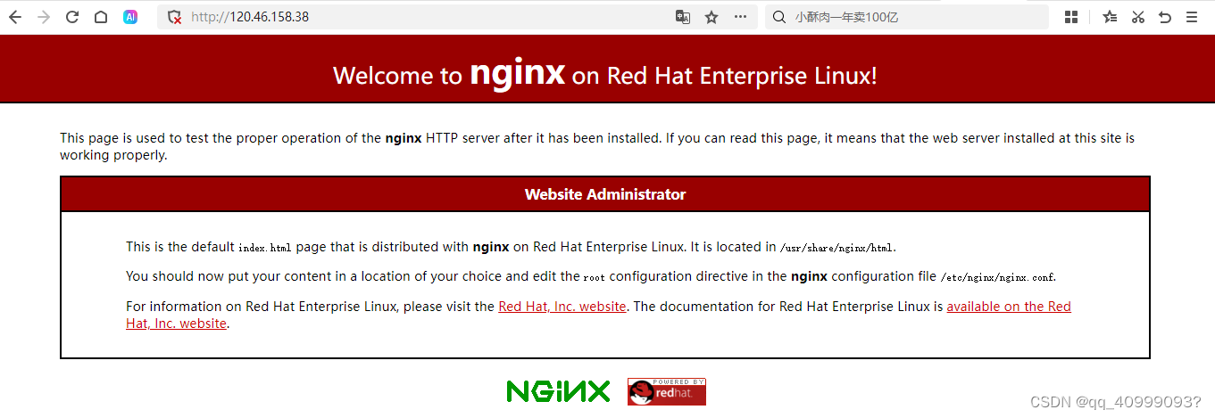Focus the search box with Chinese text
The width and height of the screenshot is (1215, 418).
pyautogui.click(x=906, y=17)
